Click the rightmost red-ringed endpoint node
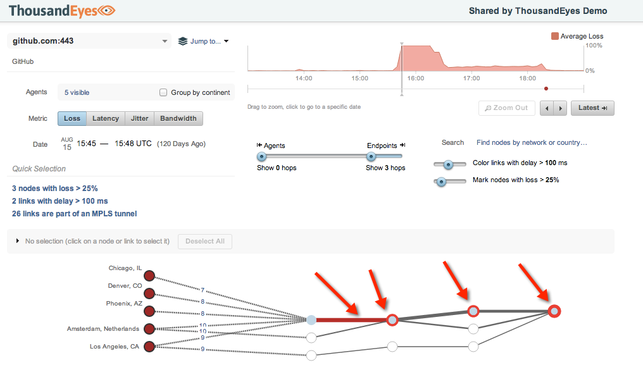Image resolution: width=643 pixels, height=365 pixels. pyautogui.click(x=554, y=311)
